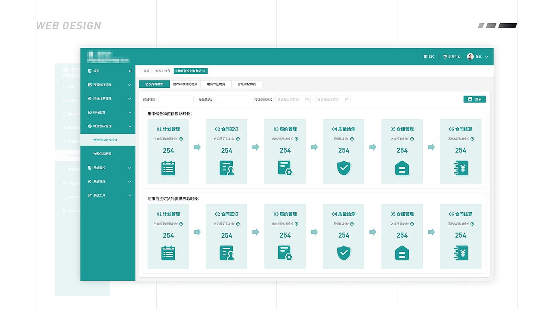Click help icon beside 合同签订总时长 in 集中储备 section
Viewport: 551px width, 310px height.
238,139
